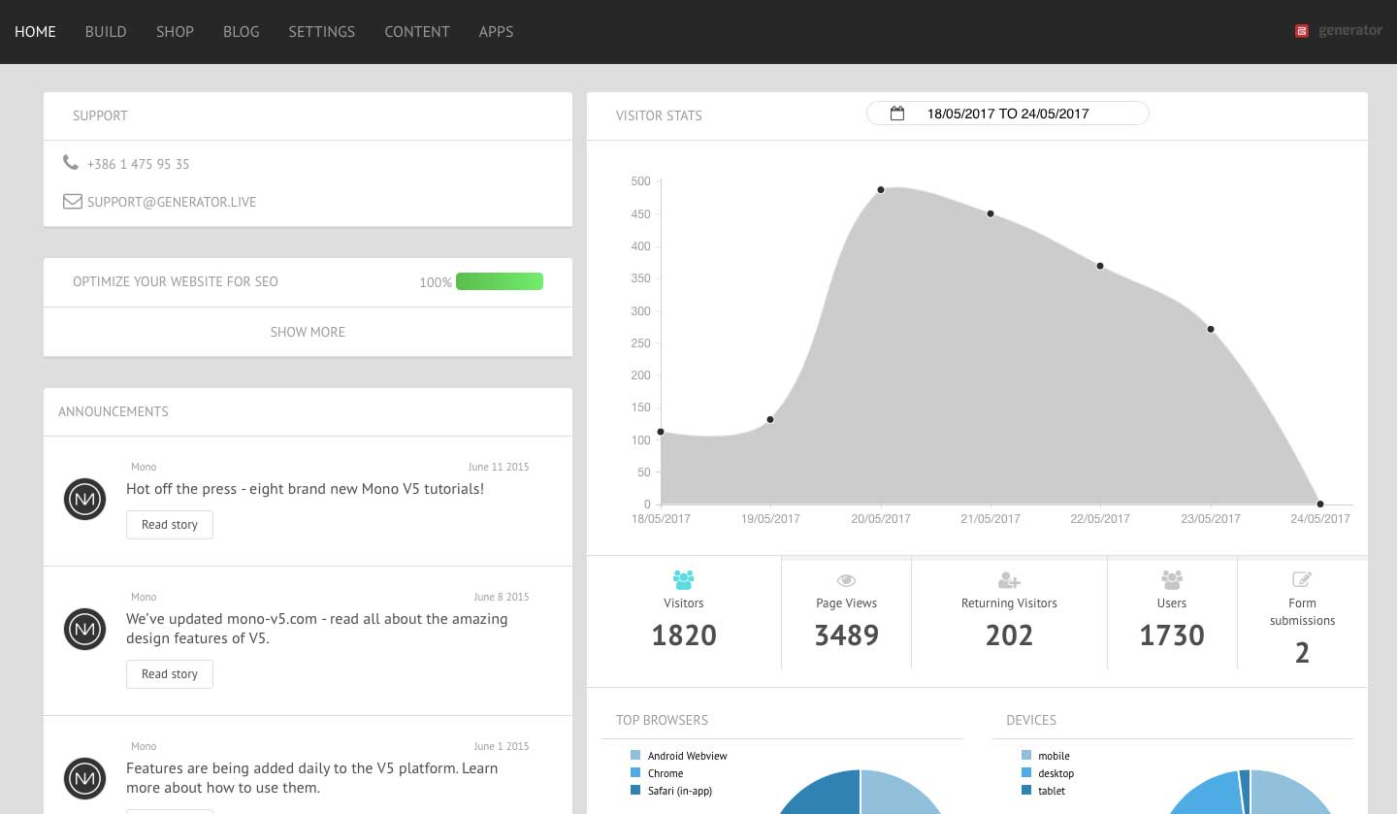
Task: Click headline 'Hot off the press' announcement
Action: (305, 489)
